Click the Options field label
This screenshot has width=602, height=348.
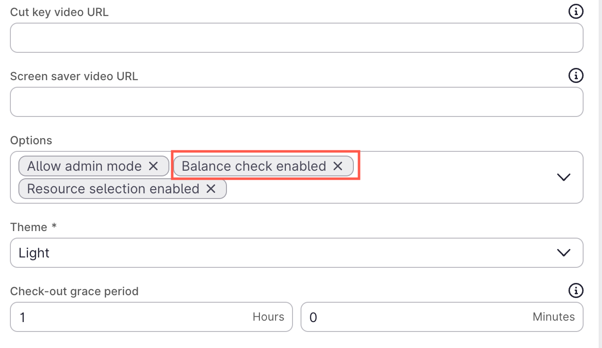tap(31, 140)
